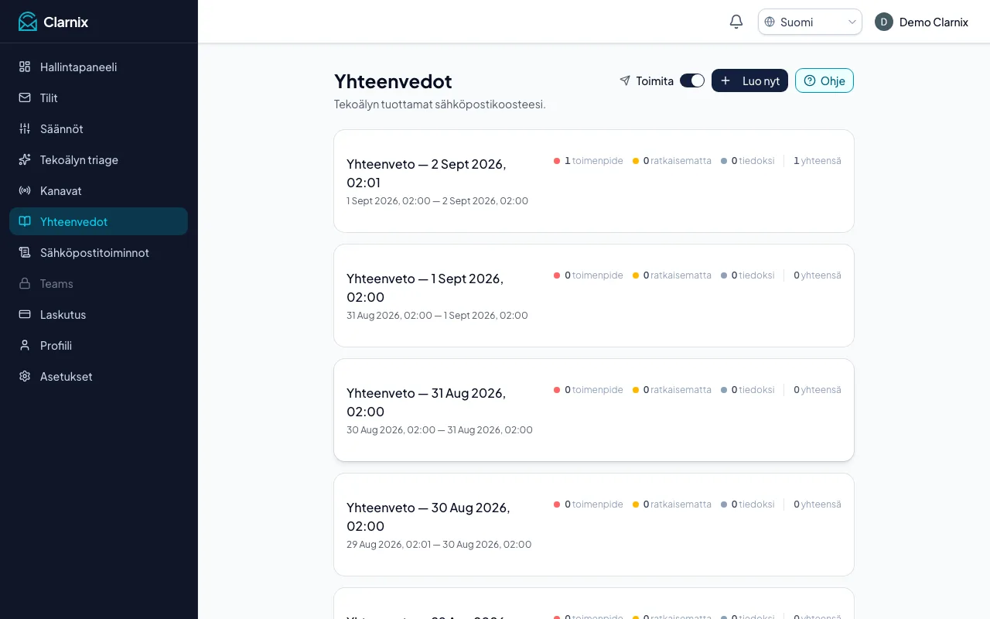Click the Säännöt sliders icon

coord(25,128)
